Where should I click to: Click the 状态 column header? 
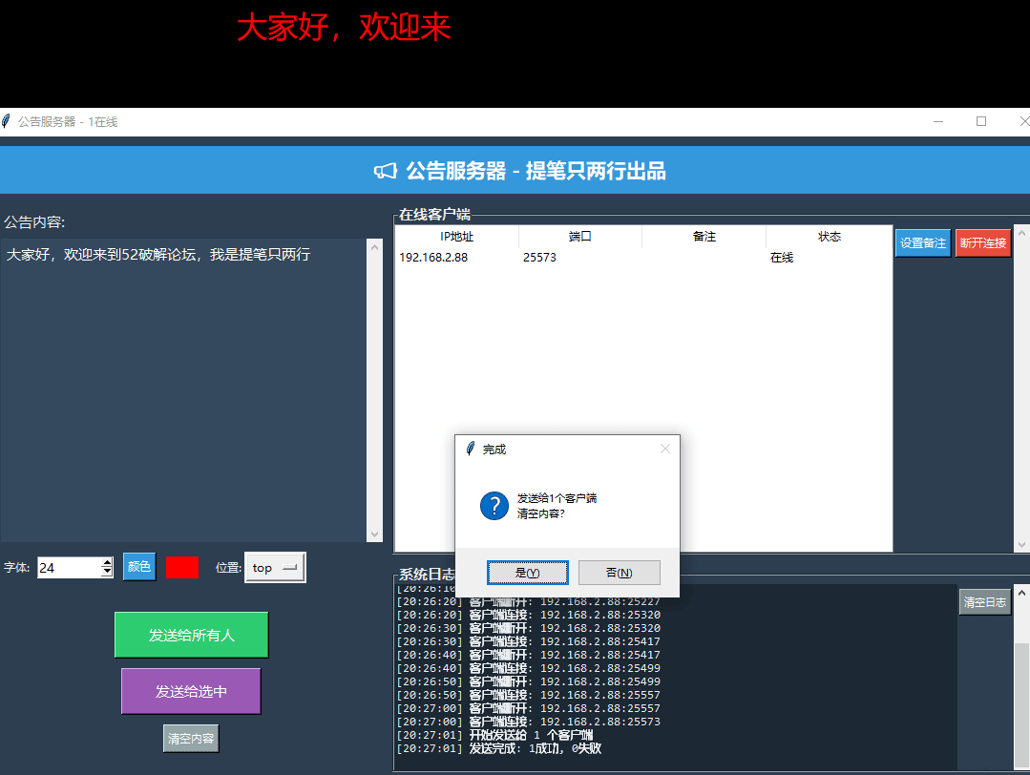coord(829,237)
